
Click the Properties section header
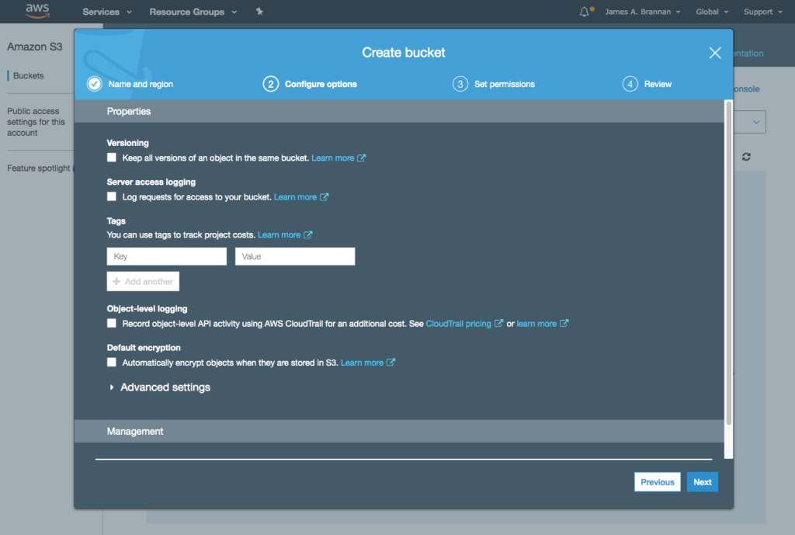[x=399, y=112]
